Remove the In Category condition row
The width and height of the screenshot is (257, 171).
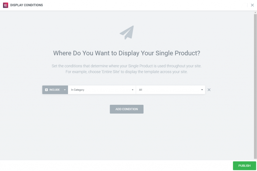[x=209, y=90]
